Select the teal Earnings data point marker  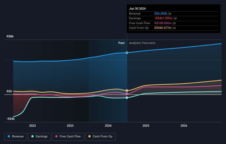coord(127,98)
